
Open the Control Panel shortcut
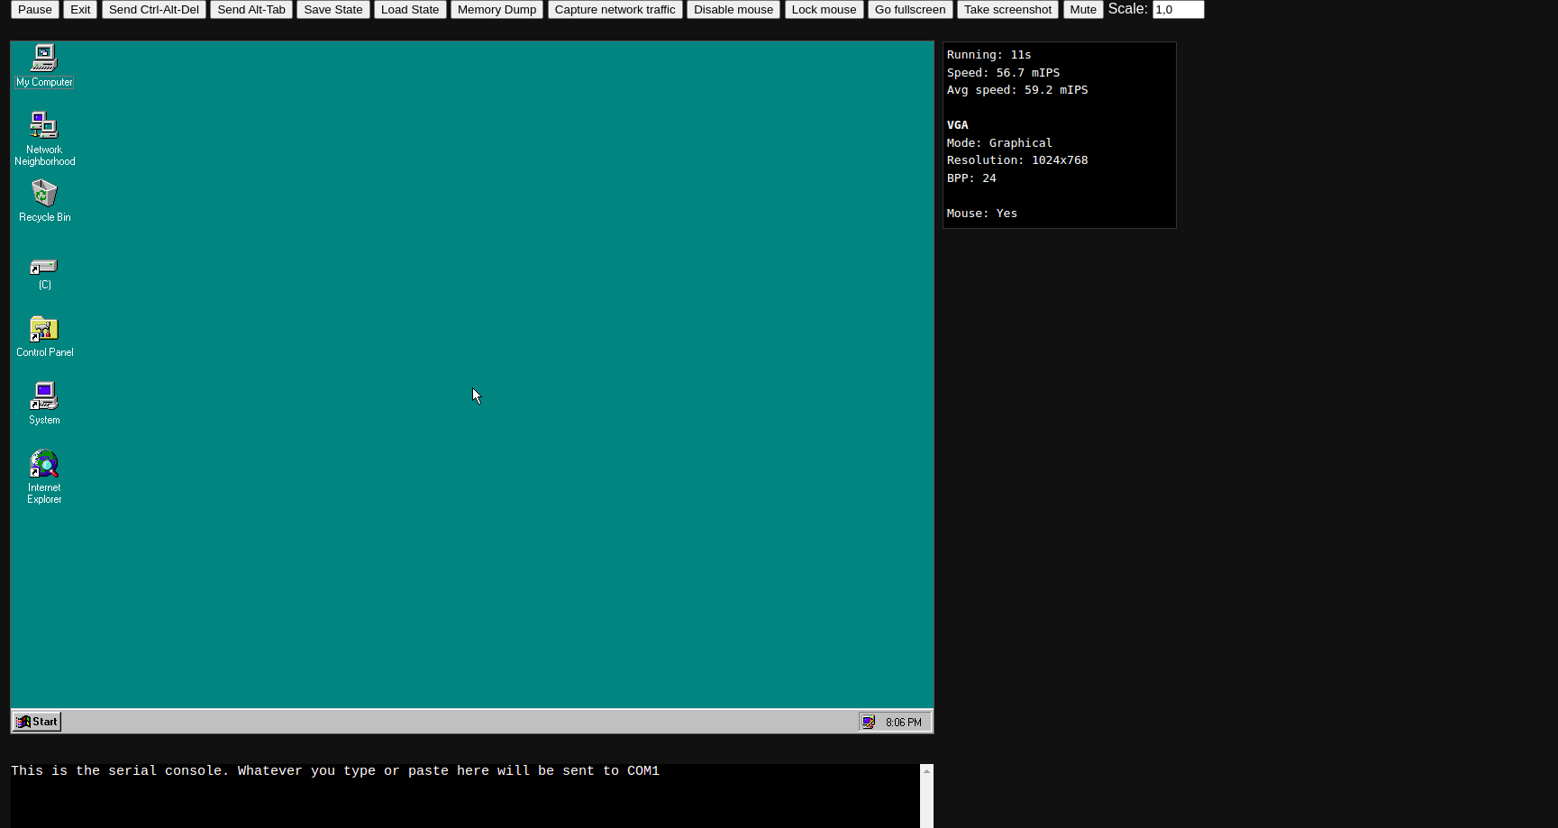click(44, 330)
